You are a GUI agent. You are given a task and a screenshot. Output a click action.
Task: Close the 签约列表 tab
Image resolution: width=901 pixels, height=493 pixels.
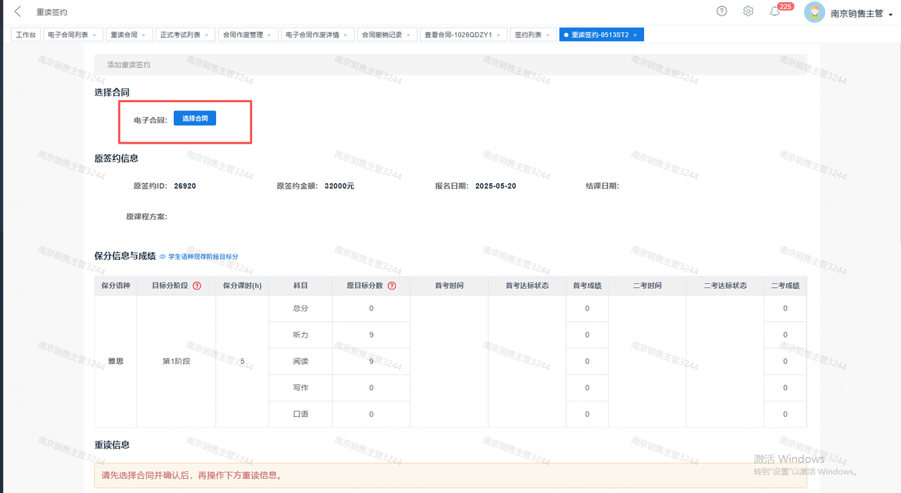click(x=548, y=35)
